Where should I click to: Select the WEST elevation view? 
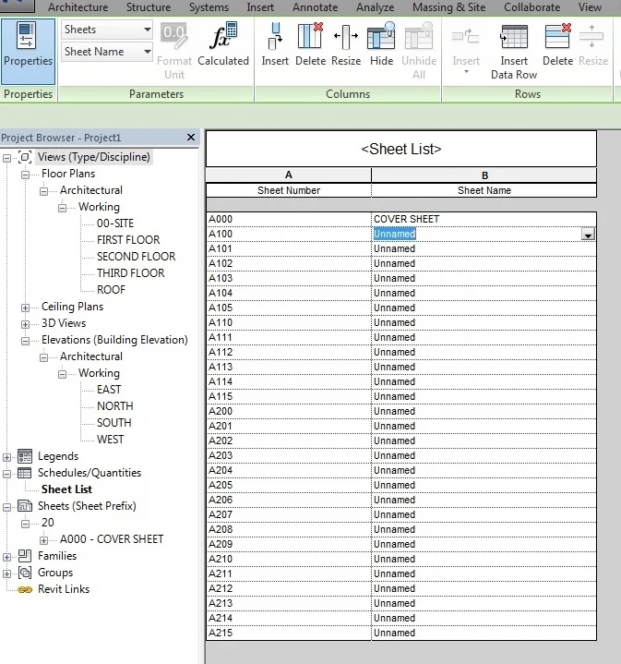[x=110, y=440]
